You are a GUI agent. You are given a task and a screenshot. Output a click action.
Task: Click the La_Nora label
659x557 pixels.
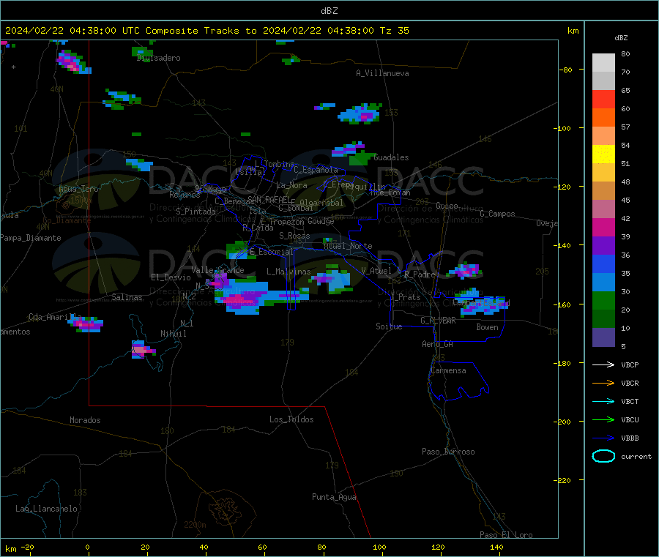coord(291,185)
